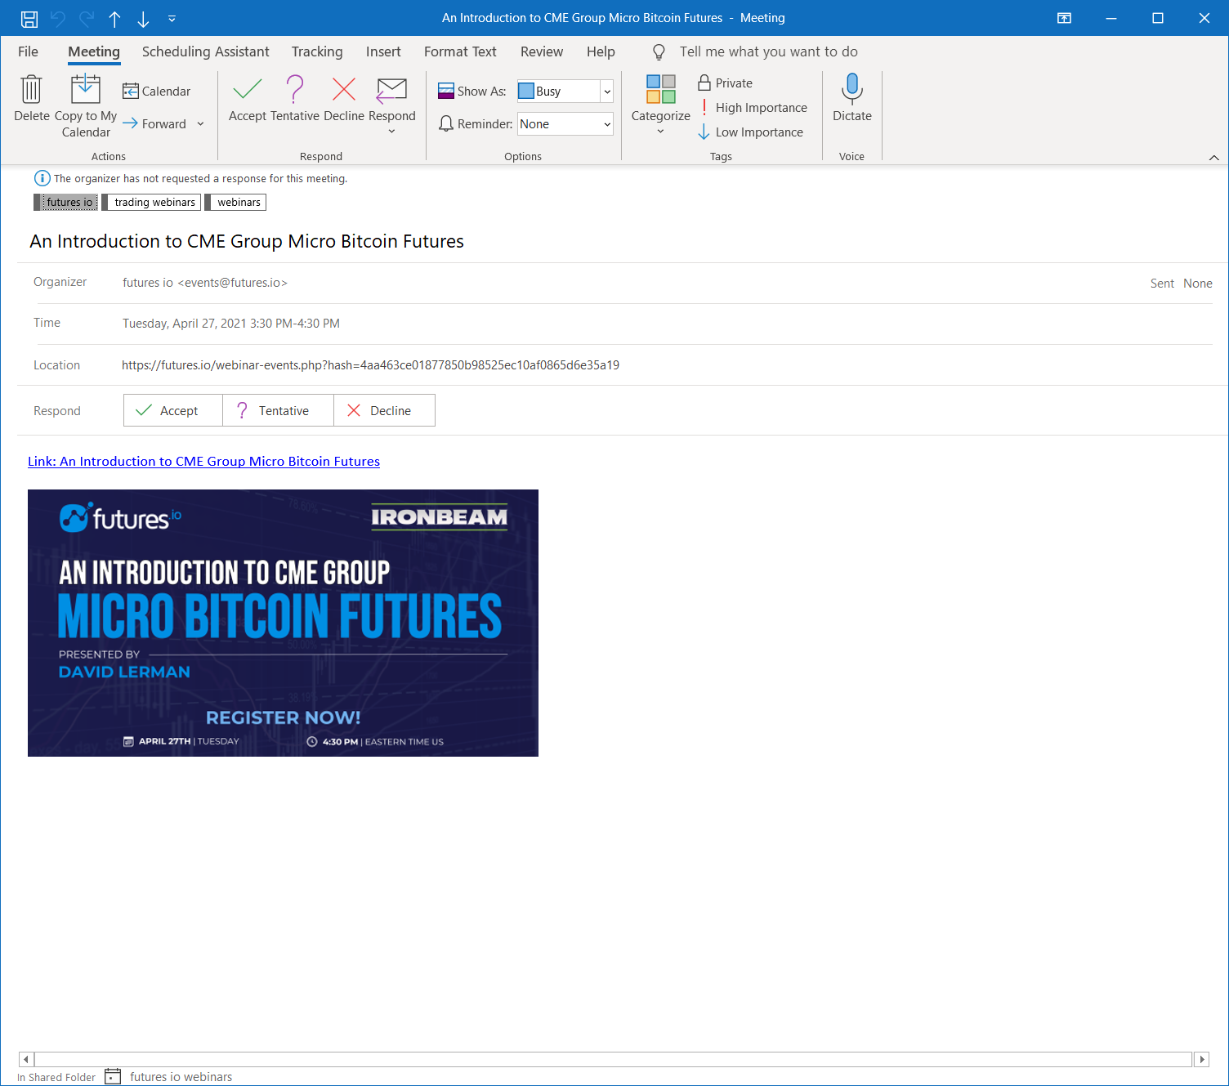The height and width of the screenshot is (1086, 1229).
Task: Toggle Private lock setting
Action: [726, 83]
